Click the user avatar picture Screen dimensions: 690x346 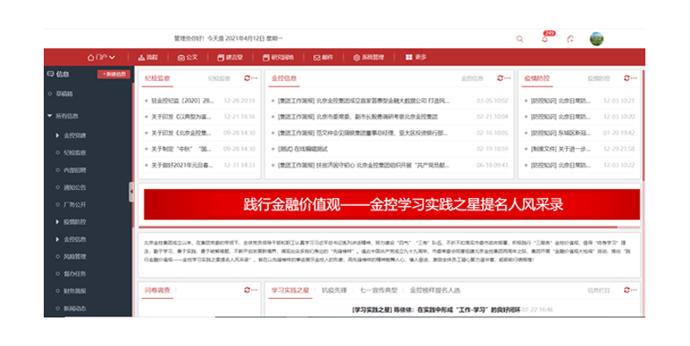coord(596,38)
